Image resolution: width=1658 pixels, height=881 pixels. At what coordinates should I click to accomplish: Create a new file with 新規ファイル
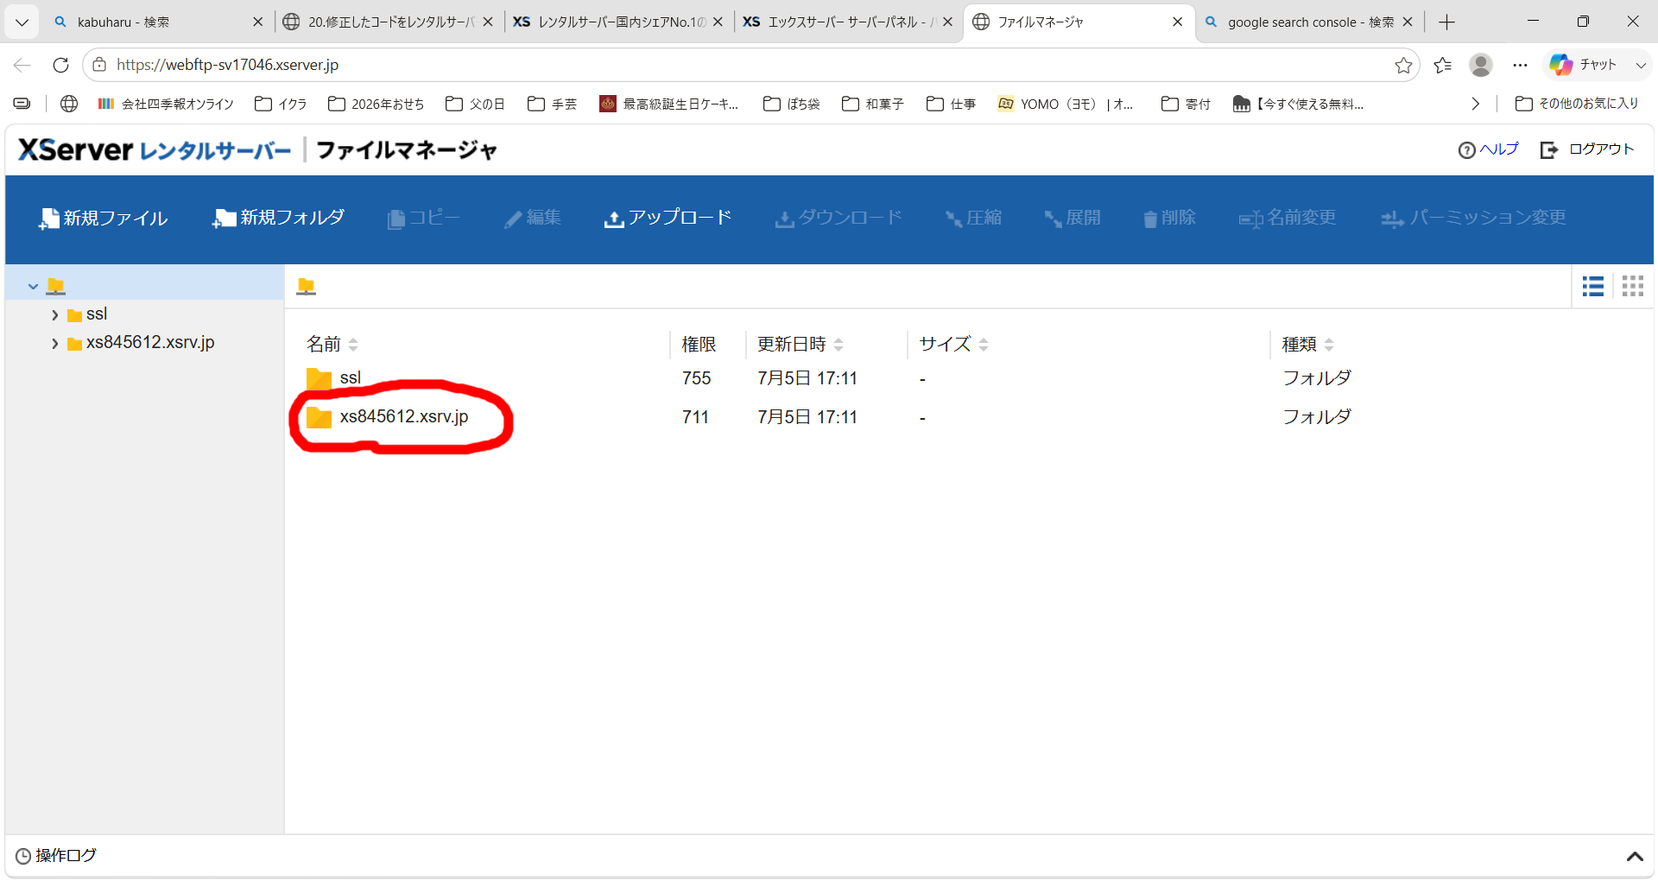pyautogui.click(x=103, y=218)
